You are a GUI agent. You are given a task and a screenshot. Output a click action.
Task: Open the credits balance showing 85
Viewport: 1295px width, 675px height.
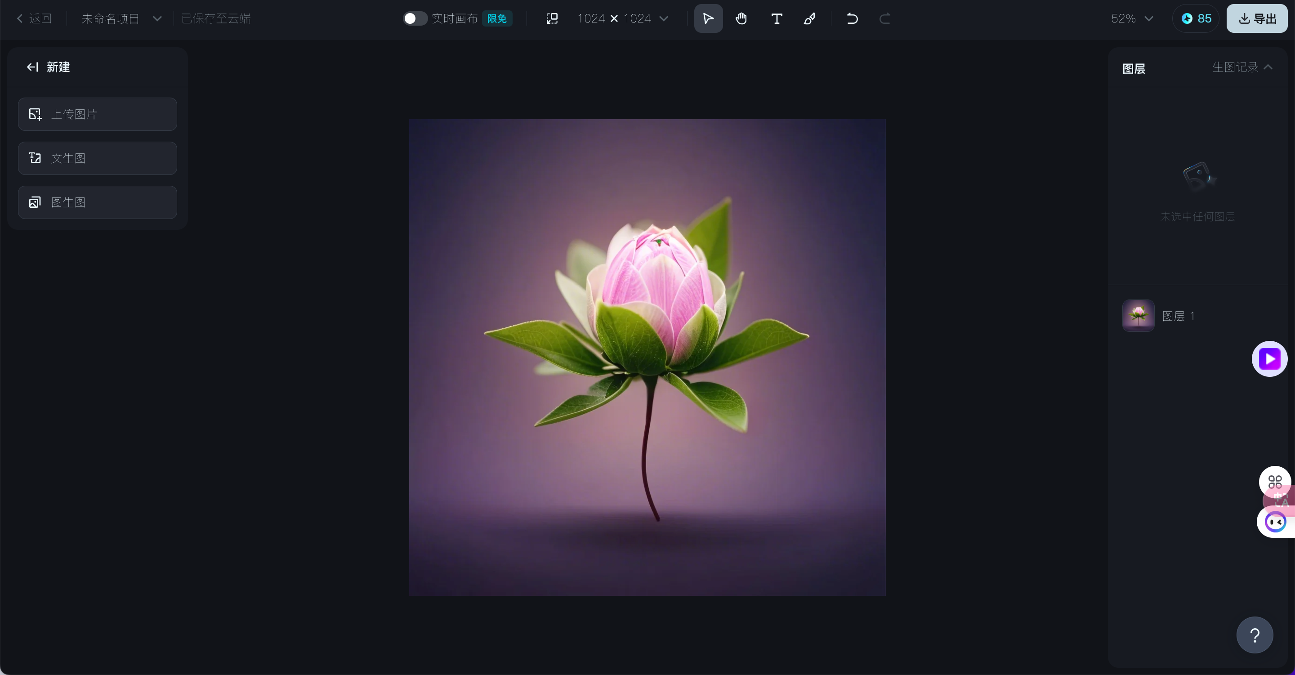[x=1196, y=18]
